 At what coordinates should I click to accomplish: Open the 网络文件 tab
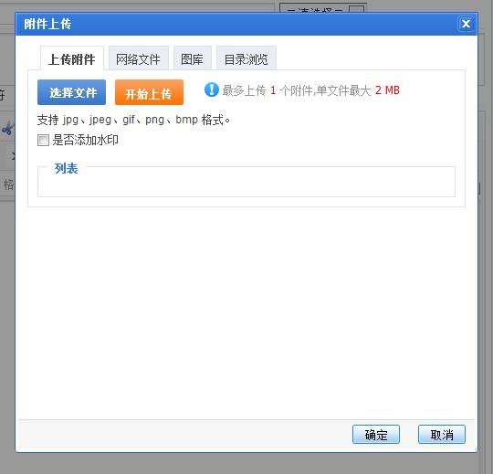coord(139,58)
